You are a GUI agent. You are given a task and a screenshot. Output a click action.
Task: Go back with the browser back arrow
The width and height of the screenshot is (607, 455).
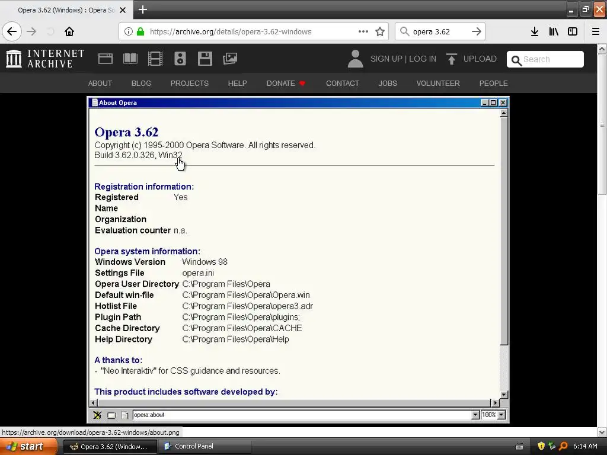coord(12,31)
